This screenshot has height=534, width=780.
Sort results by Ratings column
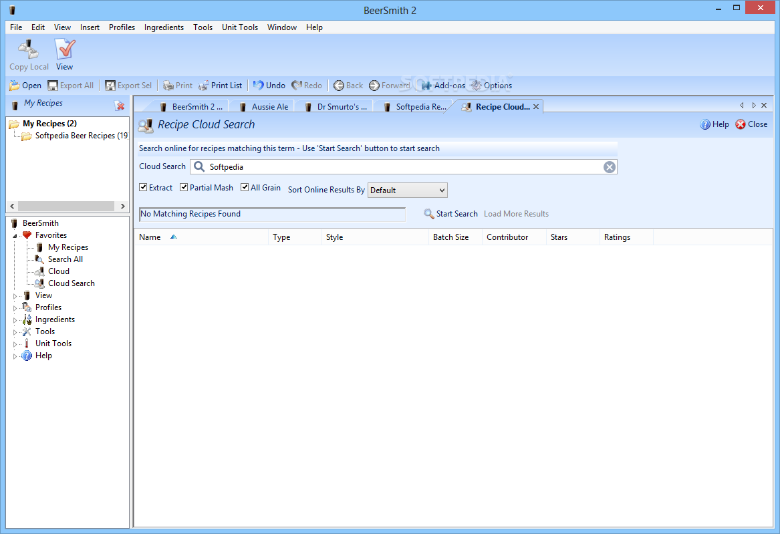(626, 237)
